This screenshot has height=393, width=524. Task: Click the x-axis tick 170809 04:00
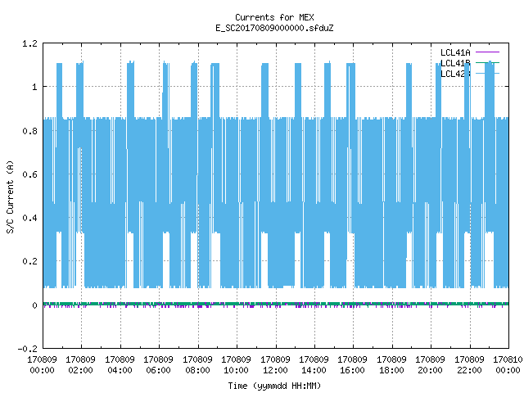120,365
